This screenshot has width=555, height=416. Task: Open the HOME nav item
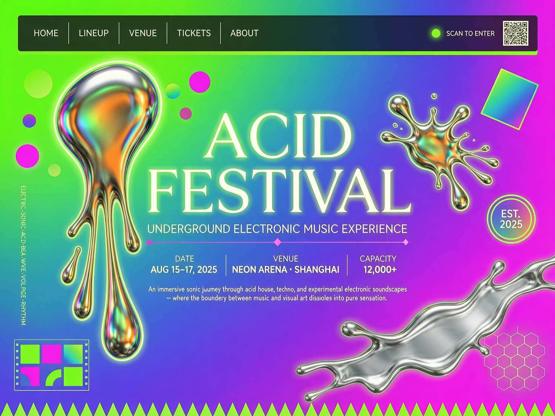pos(46,33)
